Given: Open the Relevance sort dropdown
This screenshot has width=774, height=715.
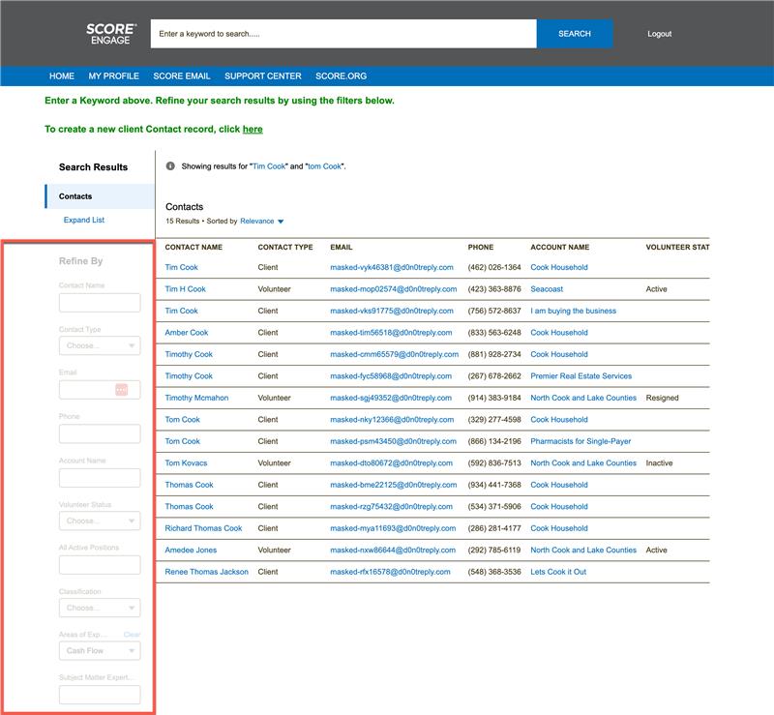Looking at the screenshot, I should pyautogui.click(x=261, y=222).
